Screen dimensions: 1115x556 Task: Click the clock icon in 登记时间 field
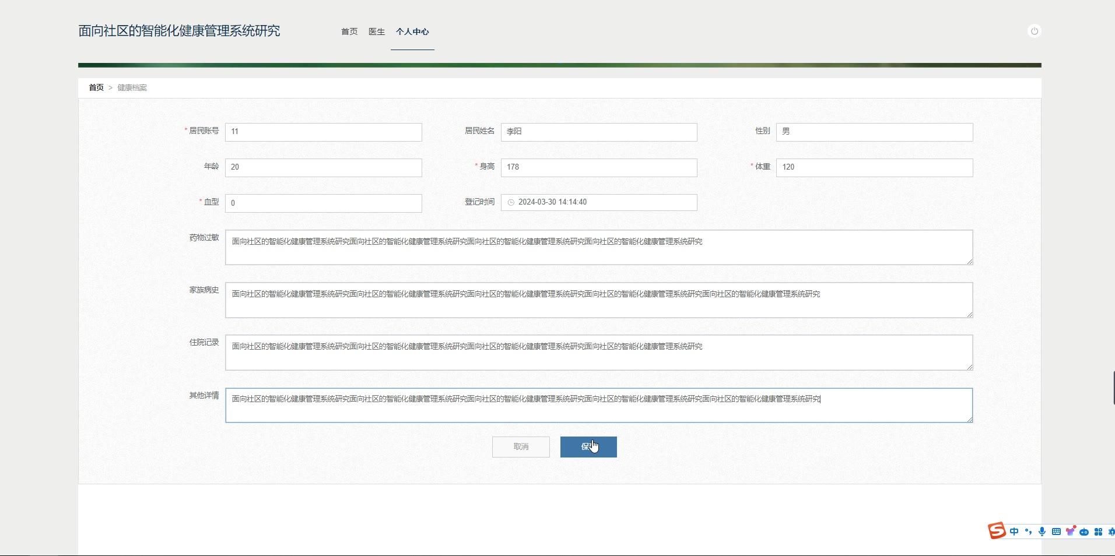point(511,202)
